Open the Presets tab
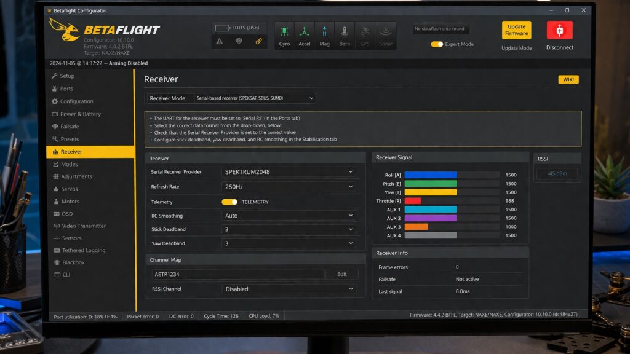Screen dimensions: 630x354 pyautogui.click(x=70, y=139)
